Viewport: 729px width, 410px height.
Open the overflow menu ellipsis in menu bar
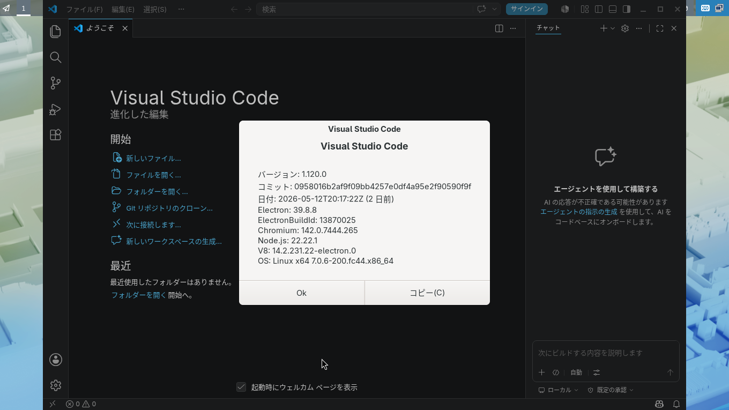[x=181, y=9]
